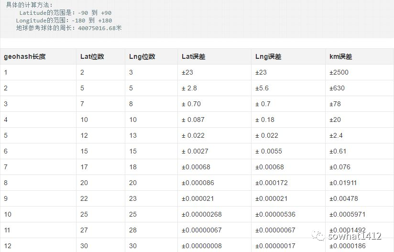The width and height of the screenshot is (394, 252).
Task: Click the Lng位数 column header
Action: click(142, 56)
